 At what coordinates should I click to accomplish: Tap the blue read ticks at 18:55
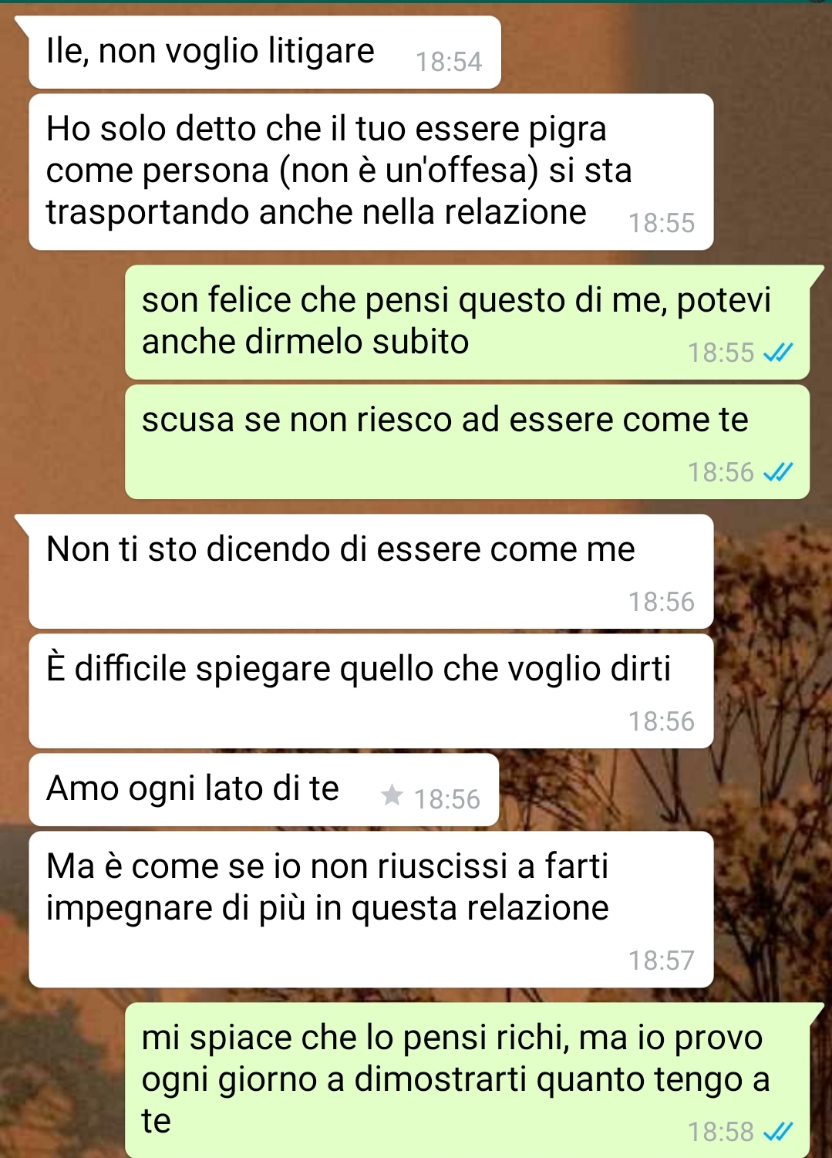777,353
